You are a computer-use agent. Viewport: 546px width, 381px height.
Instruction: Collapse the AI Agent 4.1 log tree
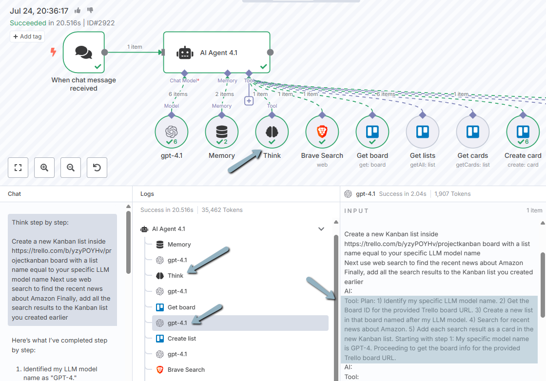coord(321,229)
